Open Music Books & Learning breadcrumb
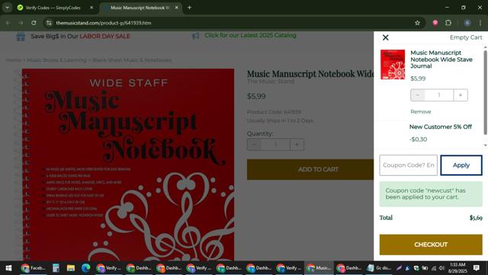 click(x=56, y=60)
